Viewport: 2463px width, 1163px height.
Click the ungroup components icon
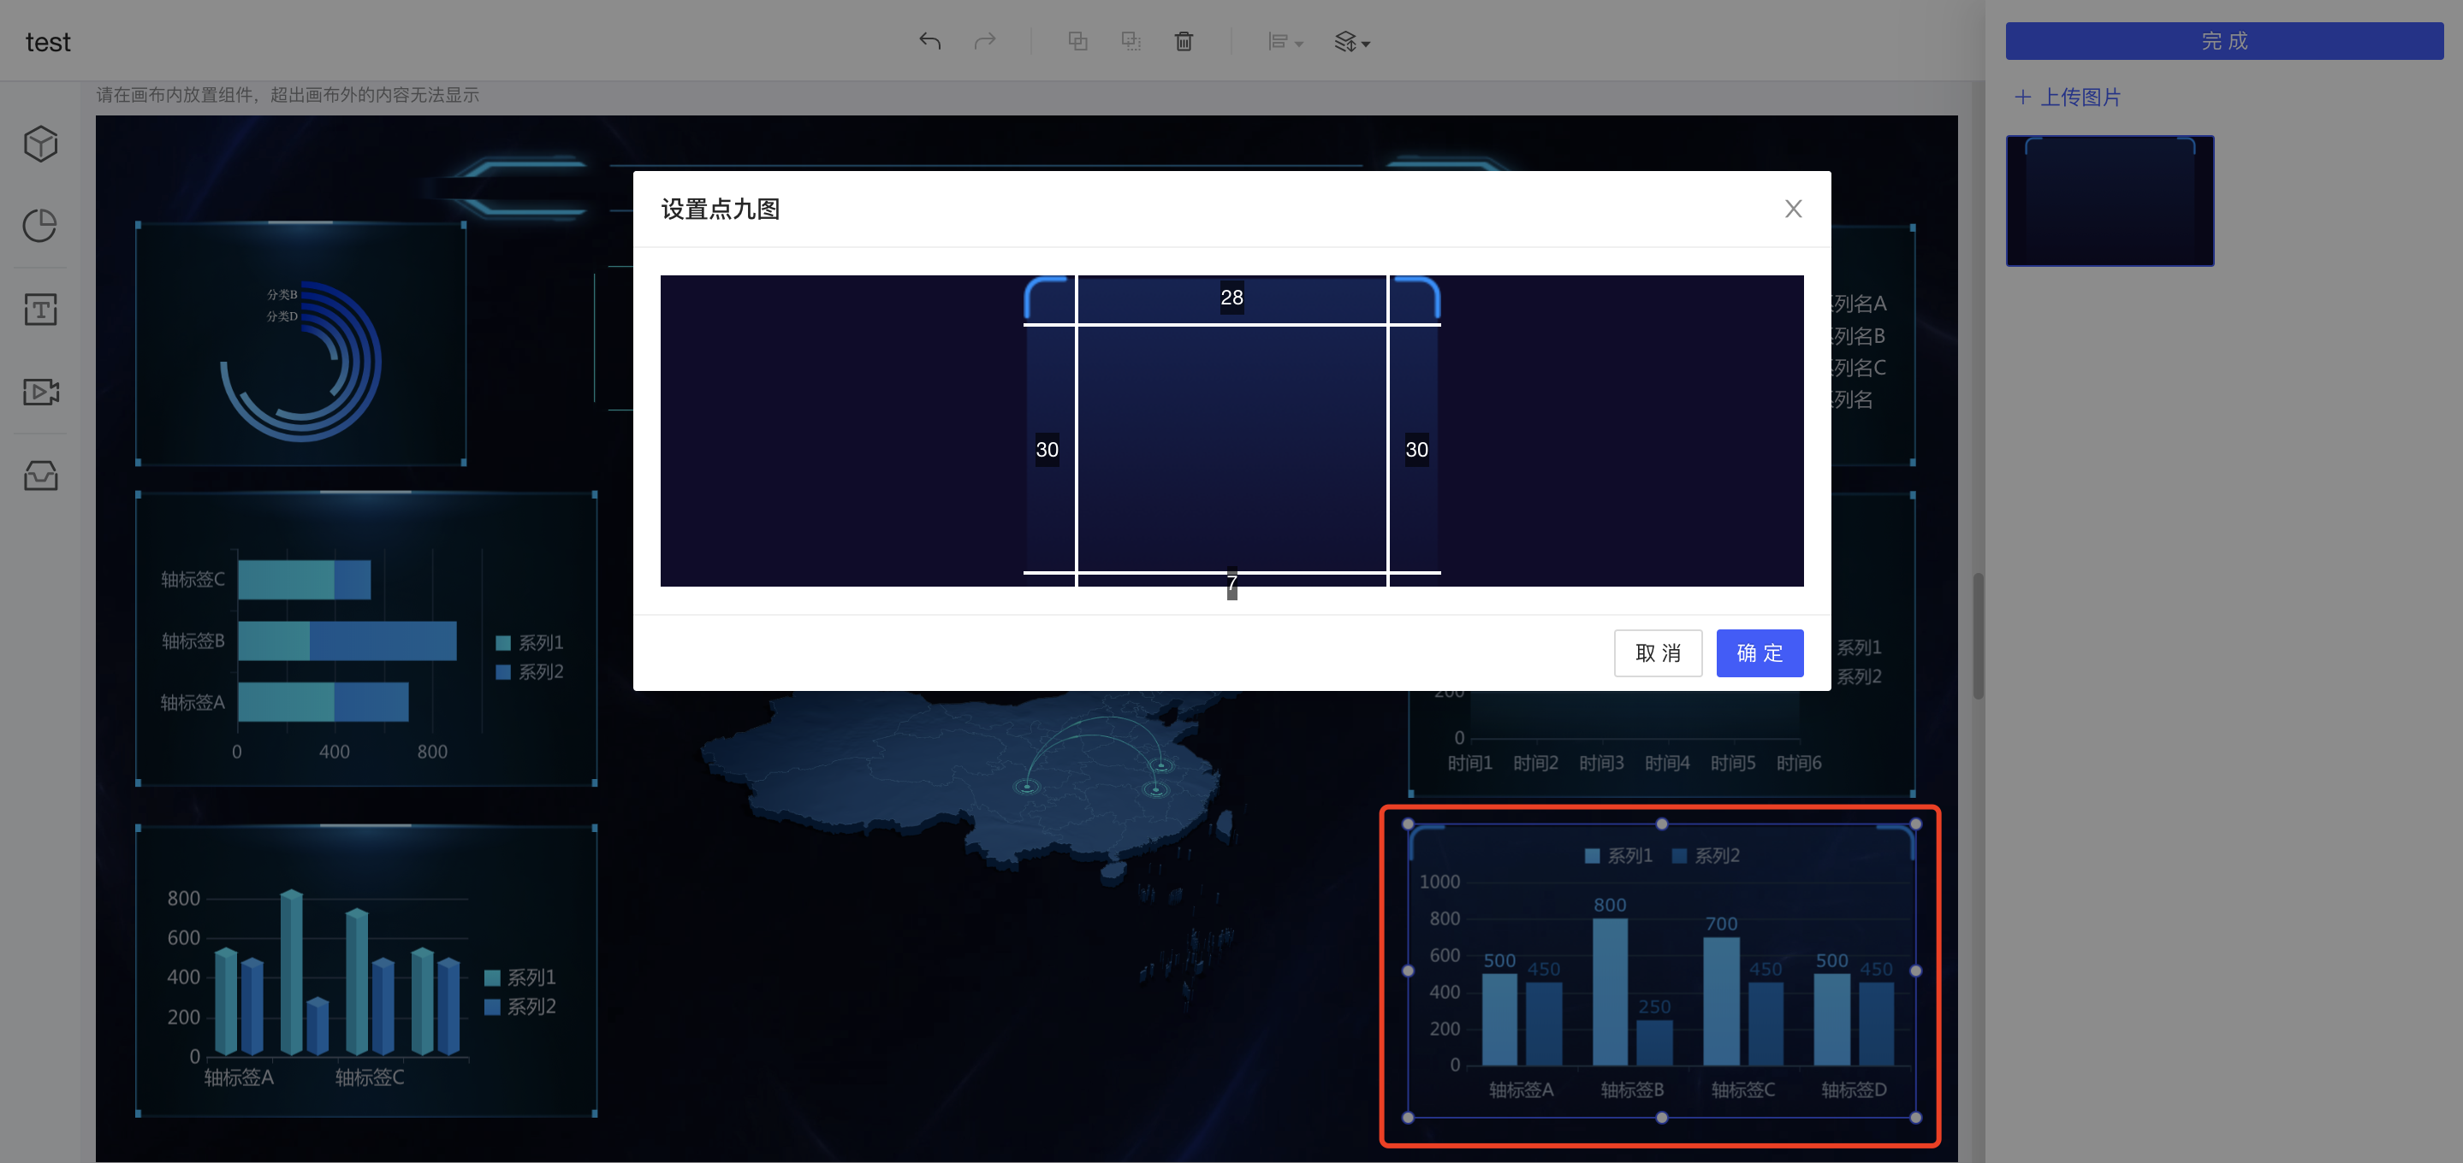(1131, 41)
